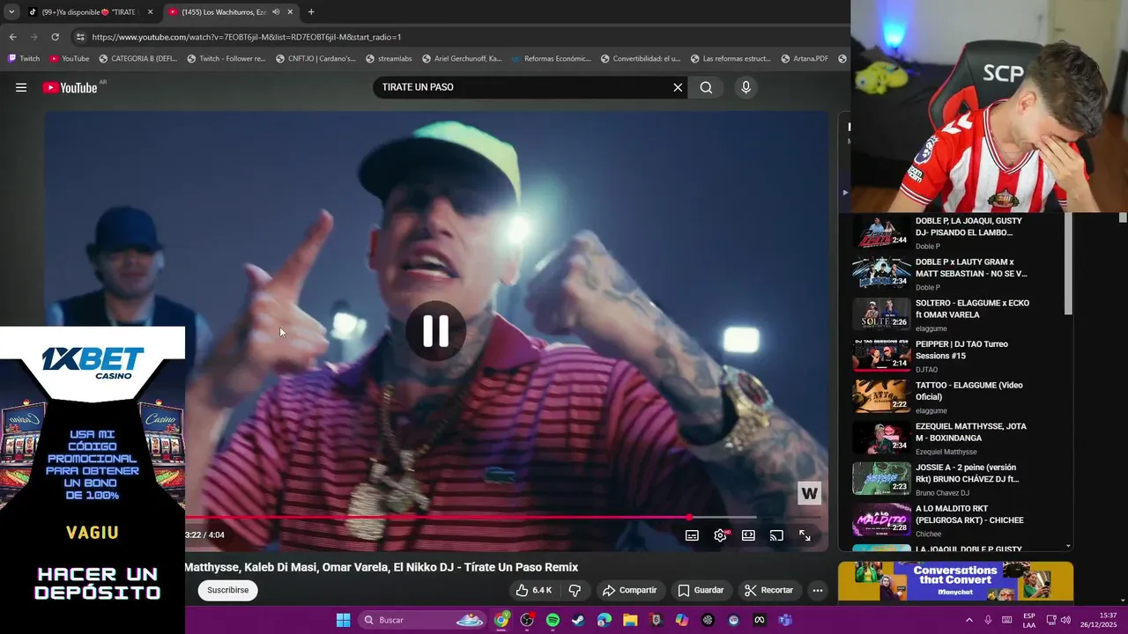Click the browser address bar URL
The width and height of the screenshot is (1128, 634).
(x=247, y=37)
